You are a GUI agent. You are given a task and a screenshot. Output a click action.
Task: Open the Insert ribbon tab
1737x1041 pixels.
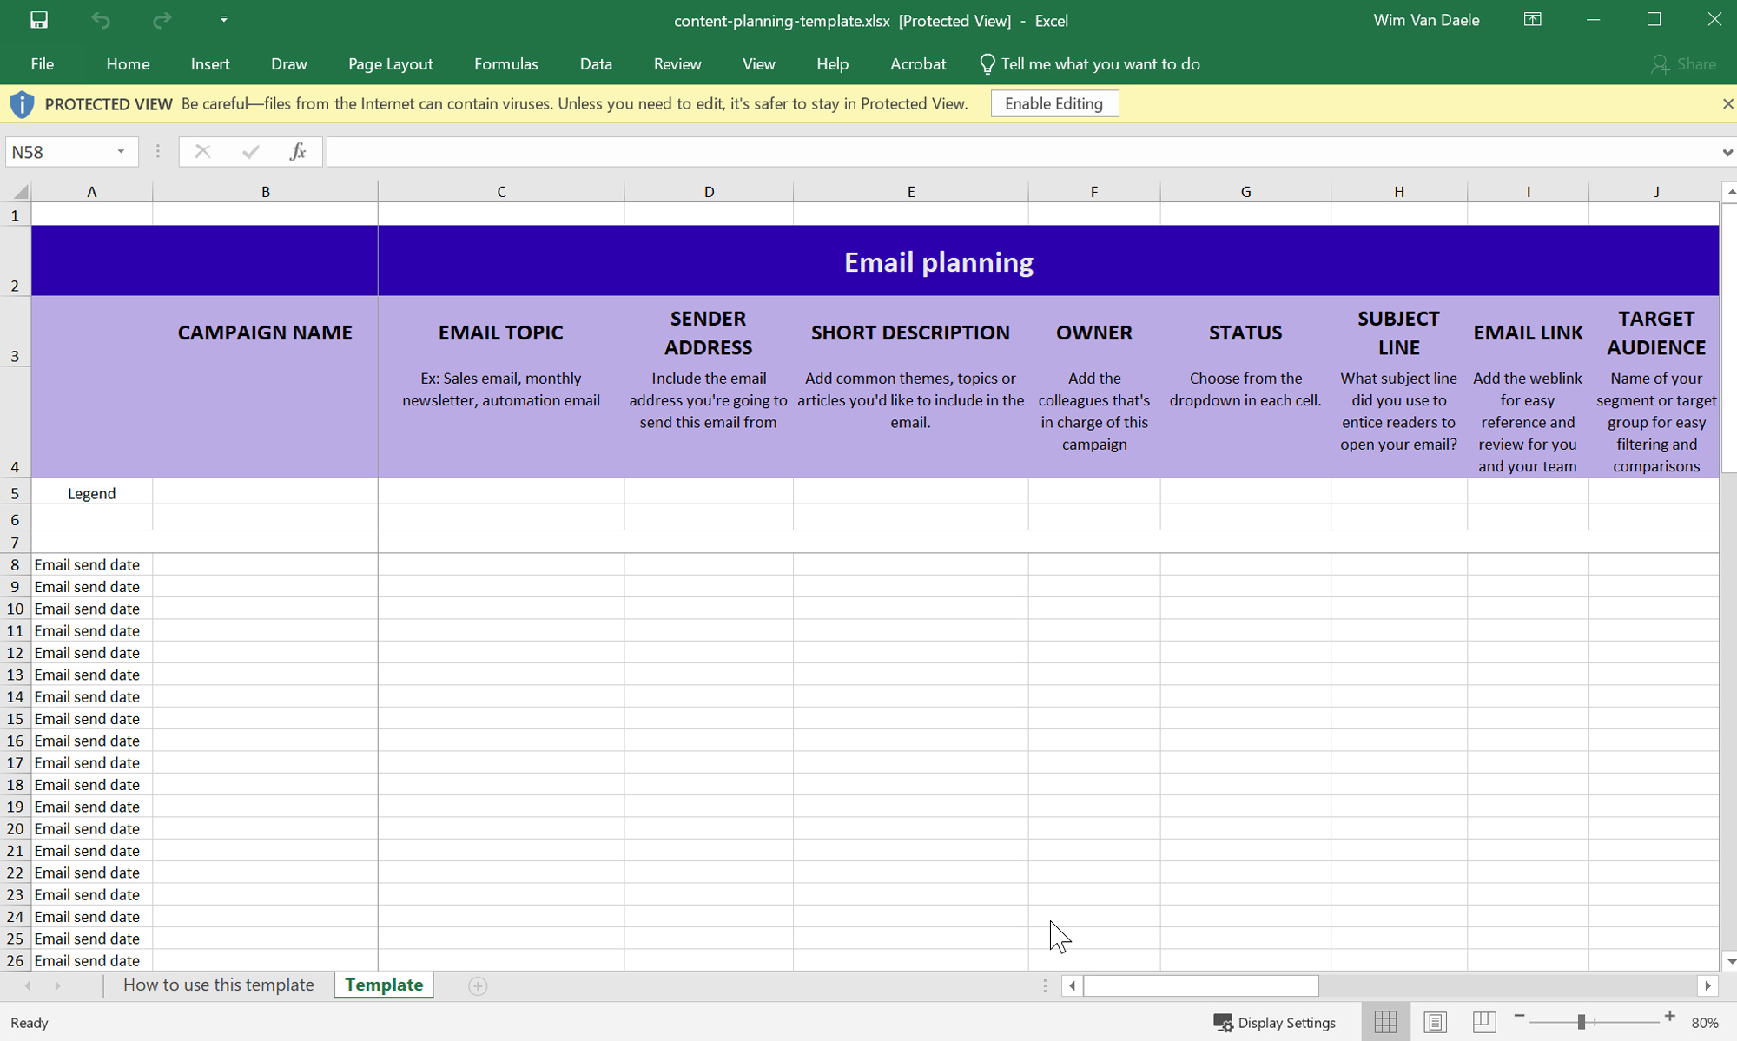[x=210, y=64]
